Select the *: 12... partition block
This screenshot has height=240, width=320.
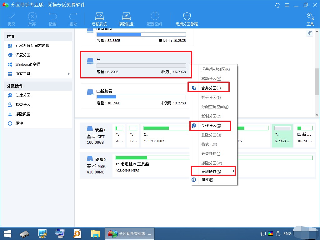coord(133,136)
